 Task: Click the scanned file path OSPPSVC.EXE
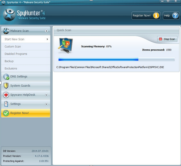click(110, 67)
